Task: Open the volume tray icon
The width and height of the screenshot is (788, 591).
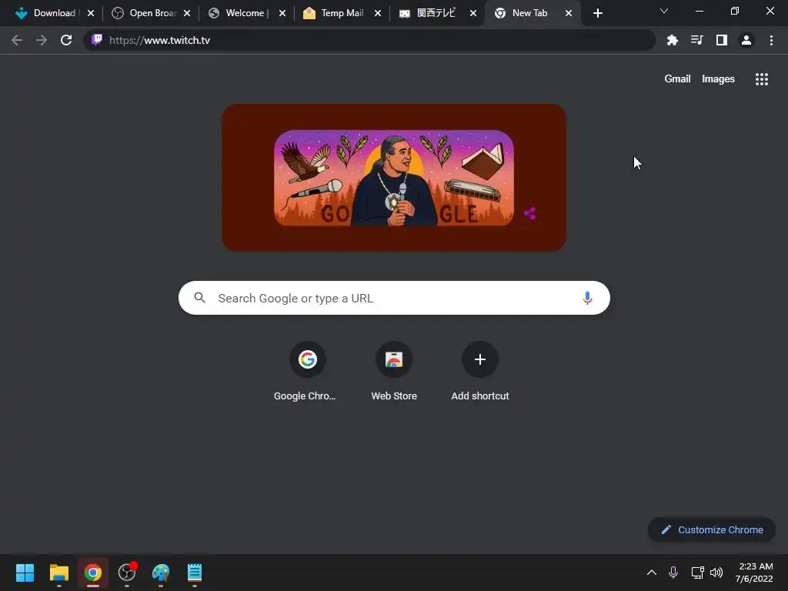Action: coord(716,573)
